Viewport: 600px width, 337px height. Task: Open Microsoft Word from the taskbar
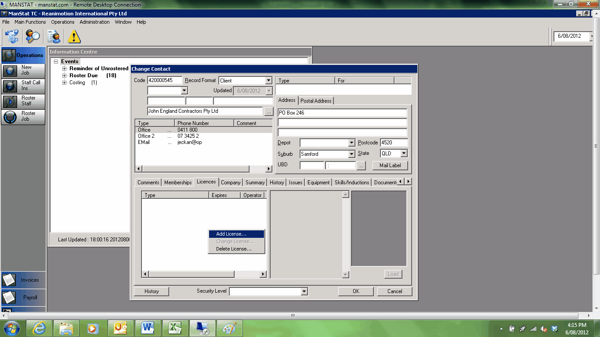click(x=148, y=328)
